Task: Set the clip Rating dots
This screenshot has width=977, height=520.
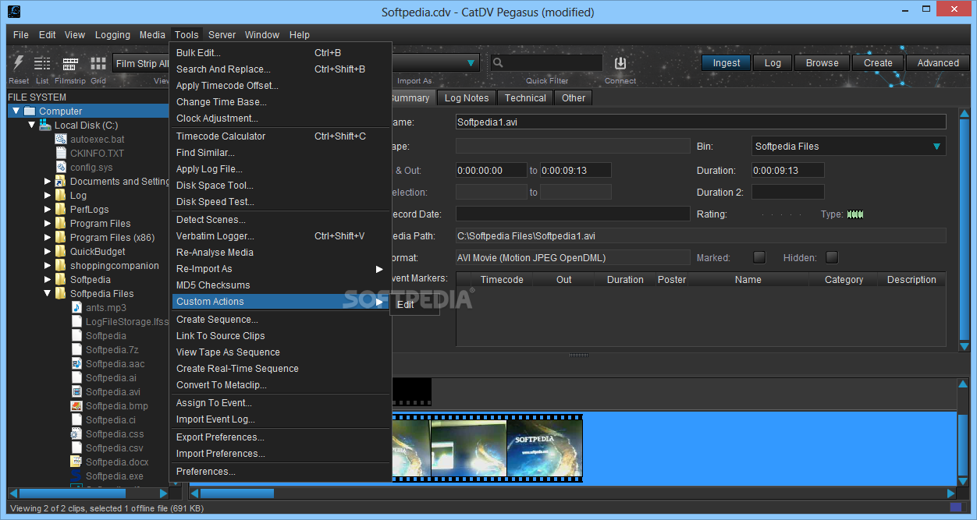Action: click(x=781, y=214)
